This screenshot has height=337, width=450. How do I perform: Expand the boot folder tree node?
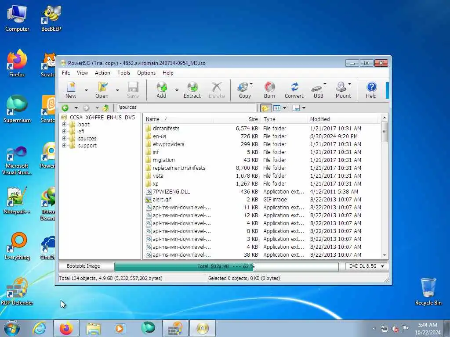click(64, 125)
